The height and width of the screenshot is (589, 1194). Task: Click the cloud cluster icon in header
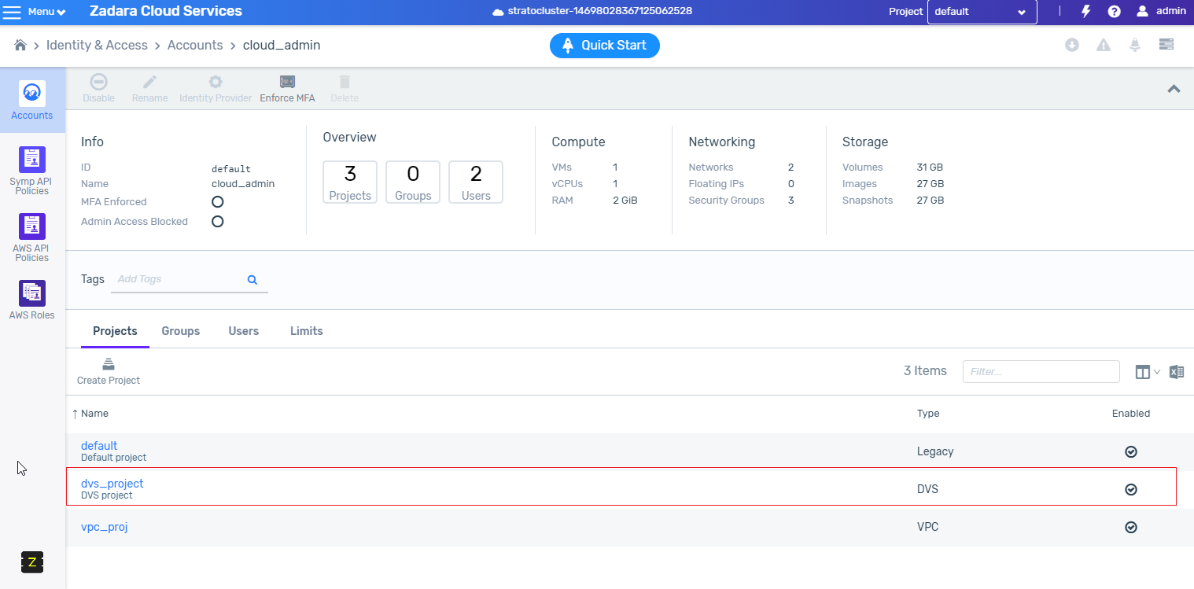point(497,12)
